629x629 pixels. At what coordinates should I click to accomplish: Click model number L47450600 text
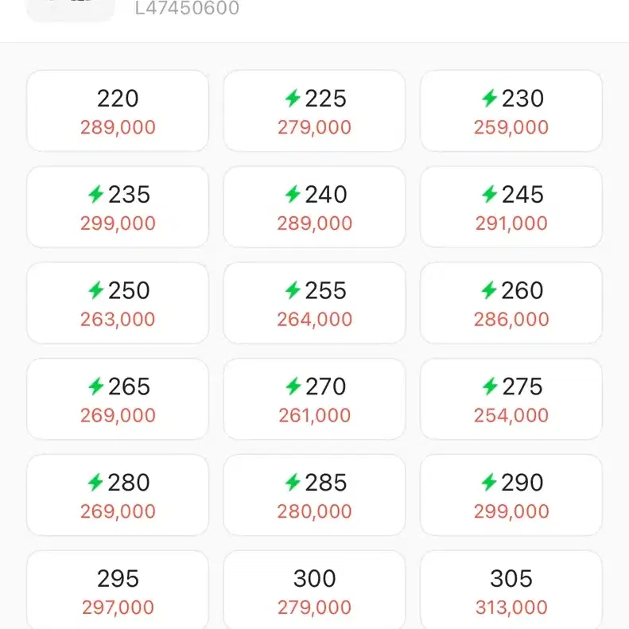187,9
